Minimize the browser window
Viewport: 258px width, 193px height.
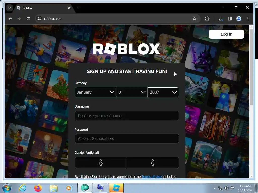pyautogui.click(x=224, y=8)
